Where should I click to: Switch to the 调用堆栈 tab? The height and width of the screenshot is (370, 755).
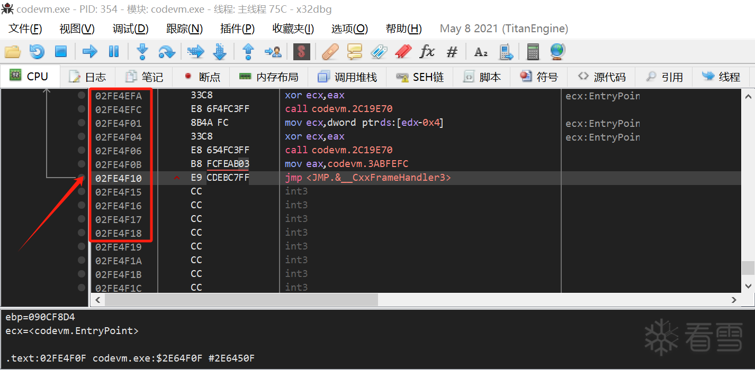[x=347, y=77]
